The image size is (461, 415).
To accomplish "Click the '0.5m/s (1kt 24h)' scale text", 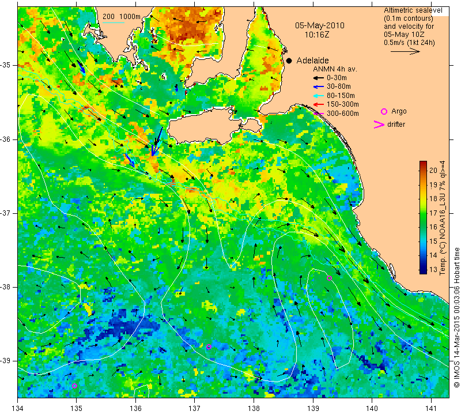I will tap(409, 43).
